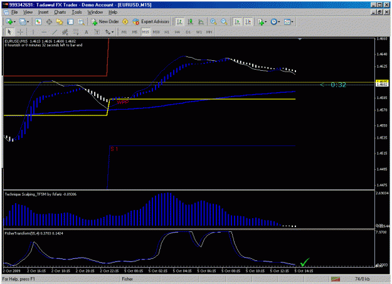392x284 pixels.
Task: Click the WPP pivot label on chart
Action: 123,102
